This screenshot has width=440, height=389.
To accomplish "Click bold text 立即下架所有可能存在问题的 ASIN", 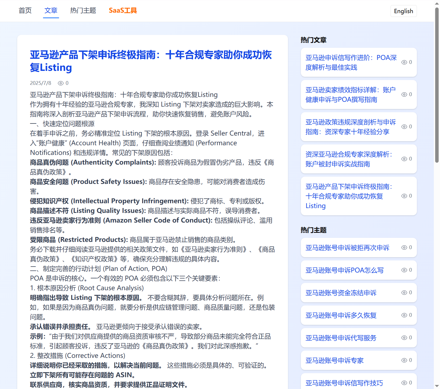I will click(x=84, y=375).
